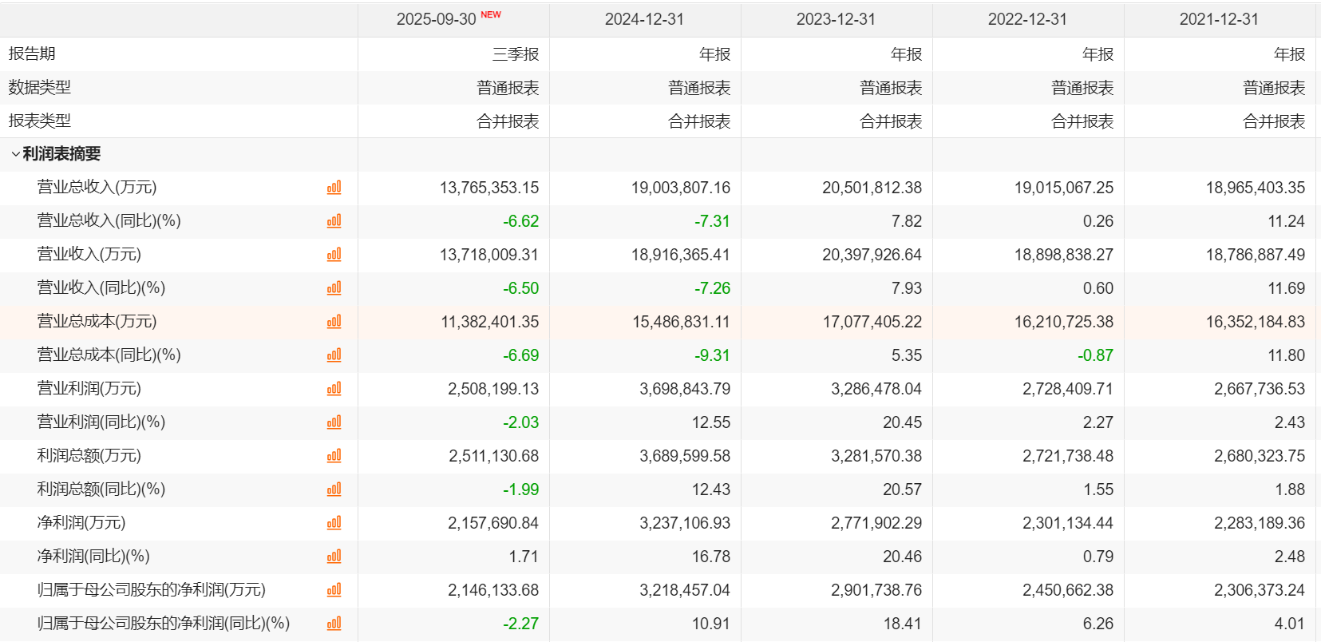
Task: Collapse the 利润表摘要 section
Action: [x=15, y=154]
